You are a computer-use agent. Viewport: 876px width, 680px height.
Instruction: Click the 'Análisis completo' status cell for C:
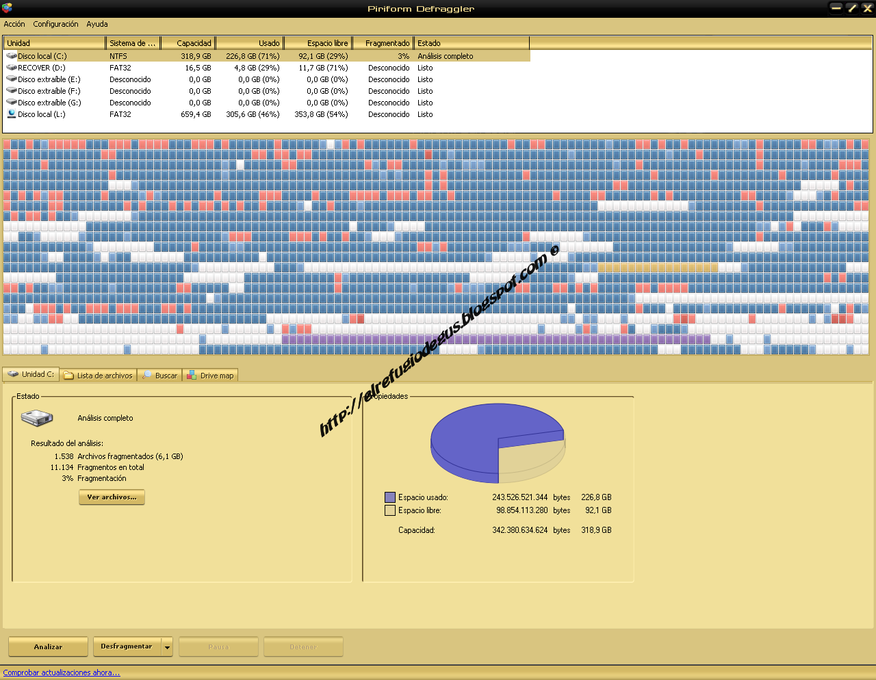tap(446, 56)
